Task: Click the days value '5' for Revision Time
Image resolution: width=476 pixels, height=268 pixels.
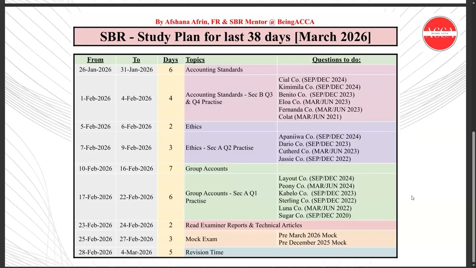Action: (171, 252)
